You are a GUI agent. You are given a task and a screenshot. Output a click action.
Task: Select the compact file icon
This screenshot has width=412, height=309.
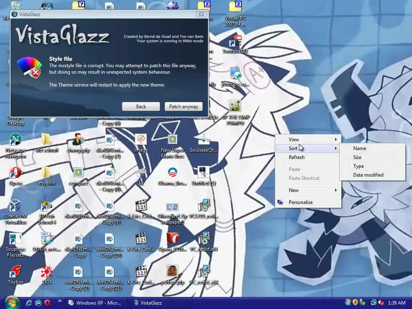[78, 176]
